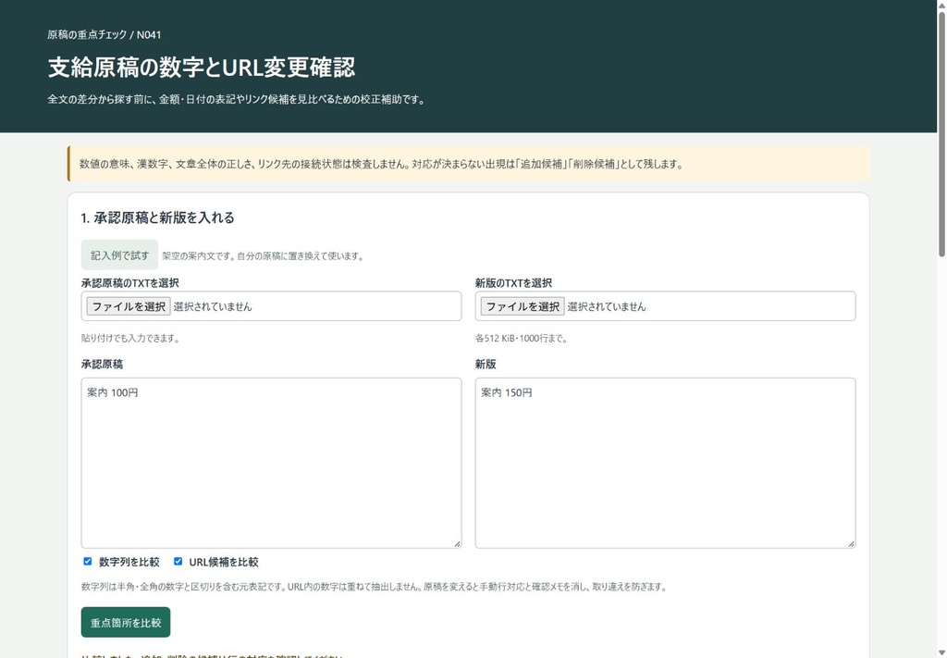Click the 架空の案内文です helper text
The image size is (947, 658).
[x=264, y=256]
